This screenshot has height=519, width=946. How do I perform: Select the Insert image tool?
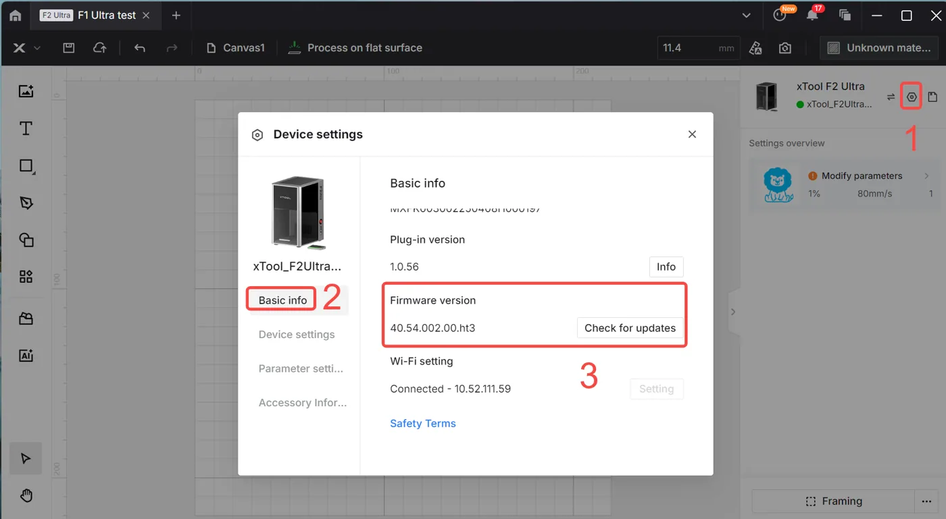point(26,91)
